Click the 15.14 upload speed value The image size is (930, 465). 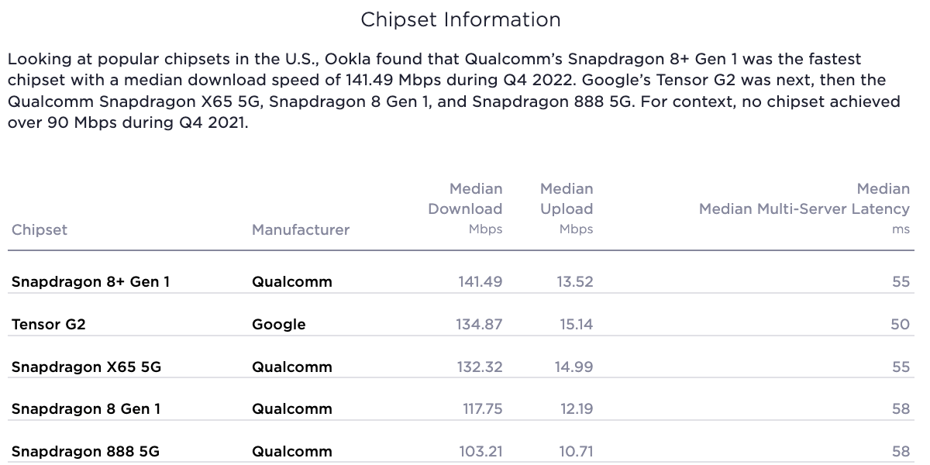click(x=576, y=324)
